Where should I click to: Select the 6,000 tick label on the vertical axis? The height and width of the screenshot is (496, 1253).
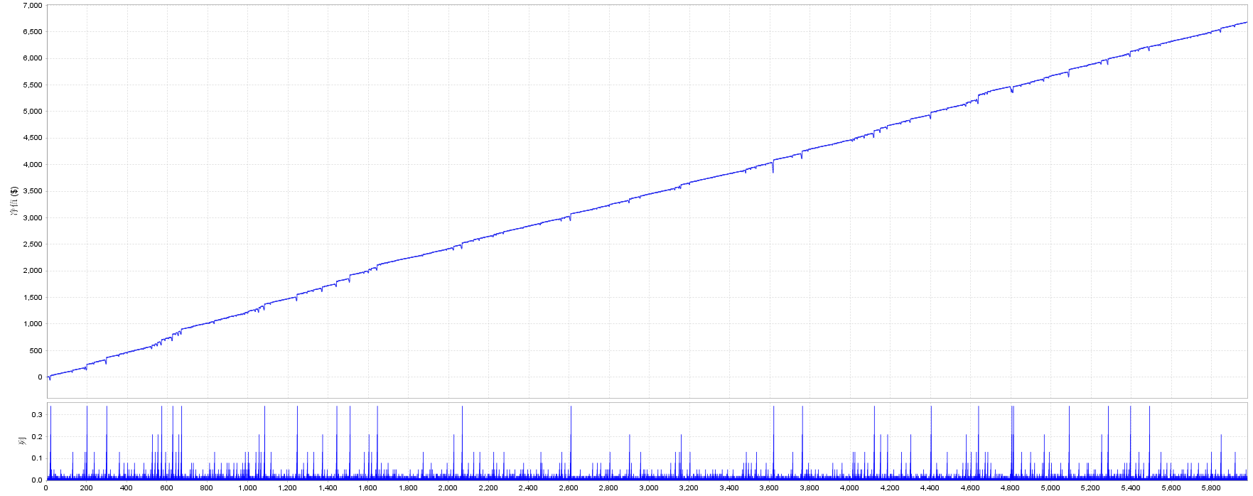33,58
